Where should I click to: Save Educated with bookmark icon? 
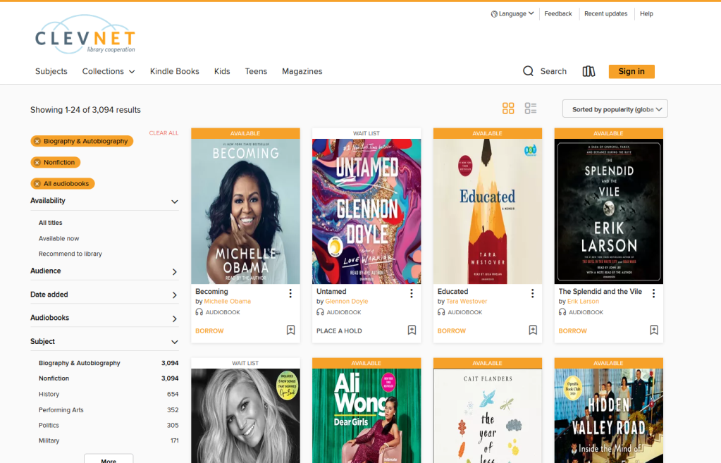(x=533, y=330)
